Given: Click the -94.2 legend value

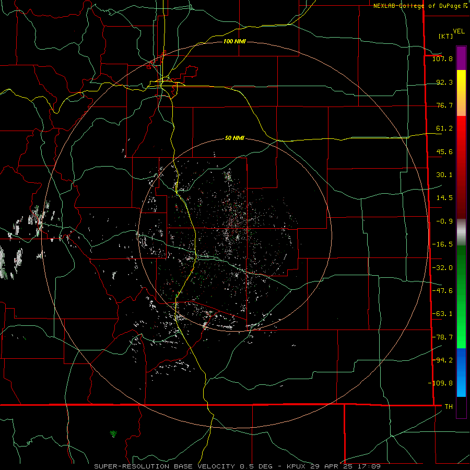Looking at the screenshot, I should (442, 360).
